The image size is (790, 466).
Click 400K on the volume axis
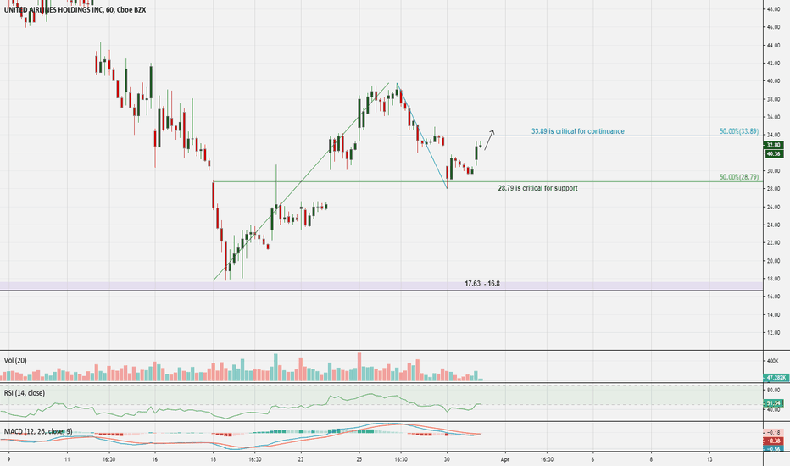[772, 362]
